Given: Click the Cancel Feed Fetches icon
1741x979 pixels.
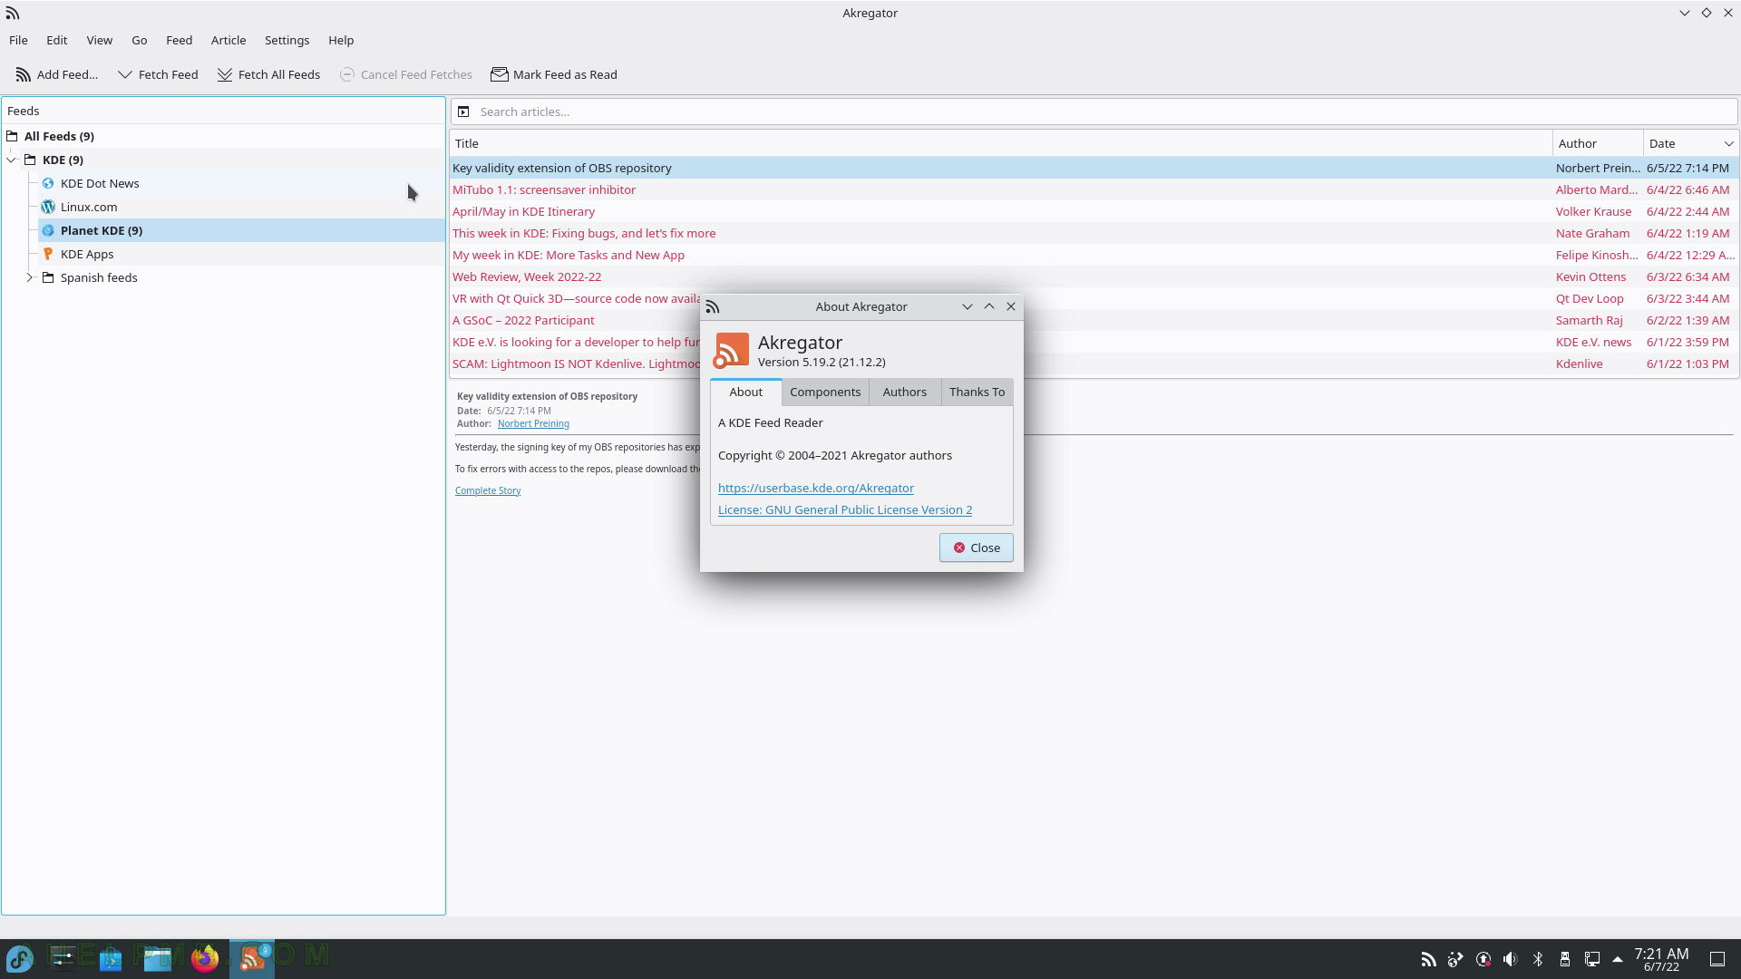Looking at the screenshot, I should point(347,74).
